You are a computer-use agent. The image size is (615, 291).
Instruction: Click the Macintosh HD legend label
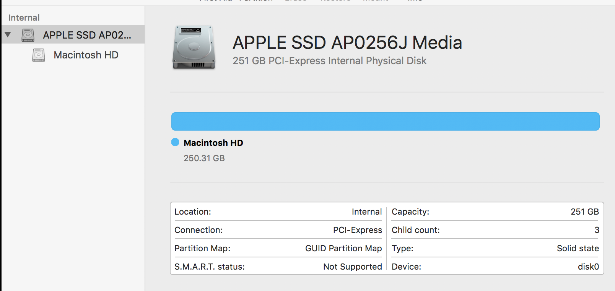[213, 143]
